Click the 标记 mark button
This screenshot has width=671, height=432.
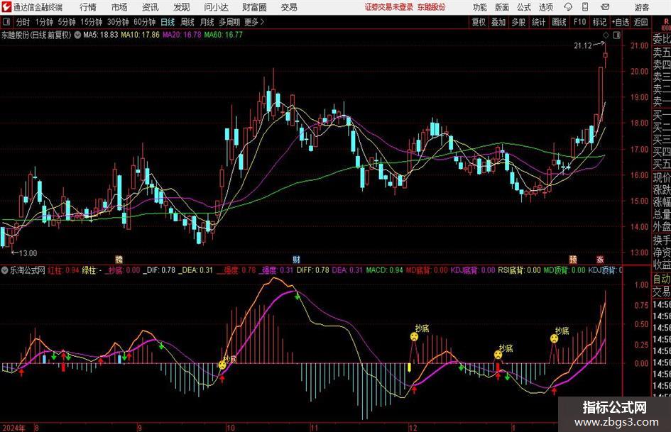tap(599, 22)
